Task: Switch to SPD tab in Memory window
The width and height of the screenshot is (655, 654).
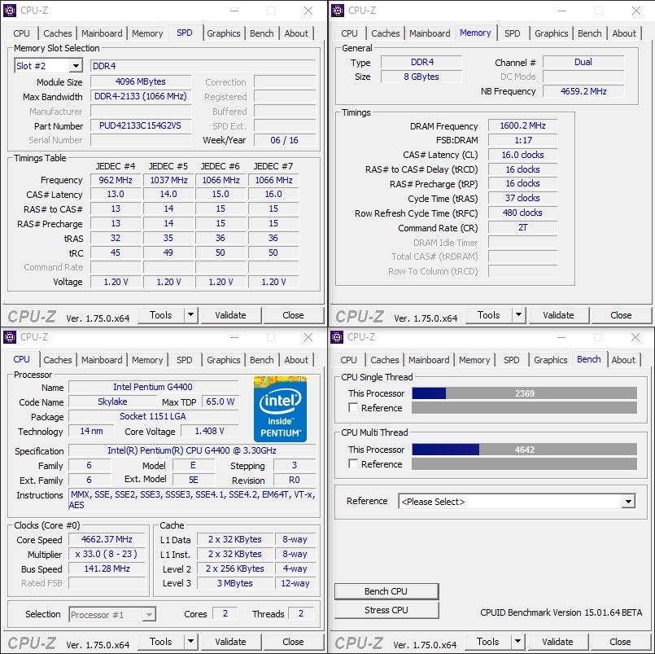Action: pyautogui.click(x=512, y=33)
